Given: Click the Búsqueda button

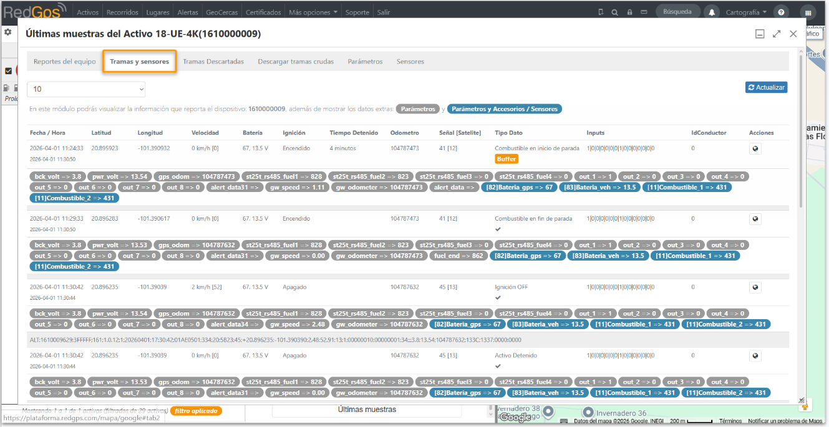Looking at the screenshot, I should (677, 12).
